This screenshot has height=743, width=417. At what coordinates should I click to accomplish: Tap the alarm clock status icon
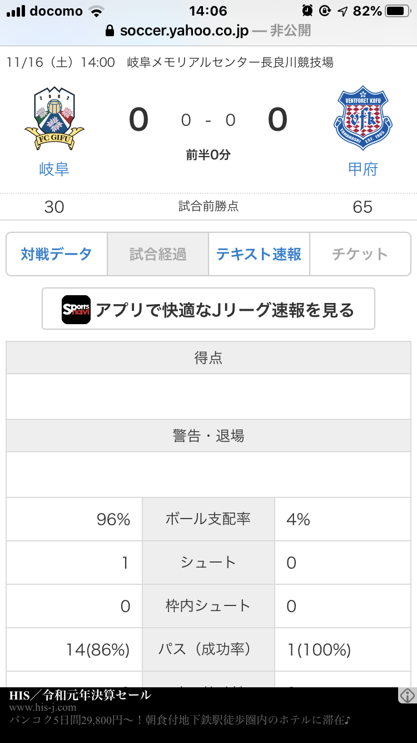pyautogui.click(x=307, y=11)
